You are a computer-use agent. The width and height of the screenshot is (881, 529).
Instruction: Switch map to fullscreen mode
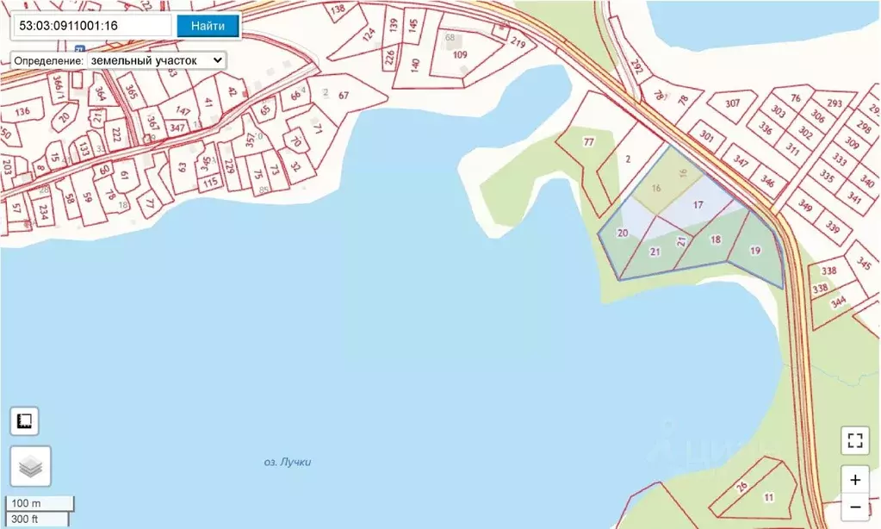855,440
